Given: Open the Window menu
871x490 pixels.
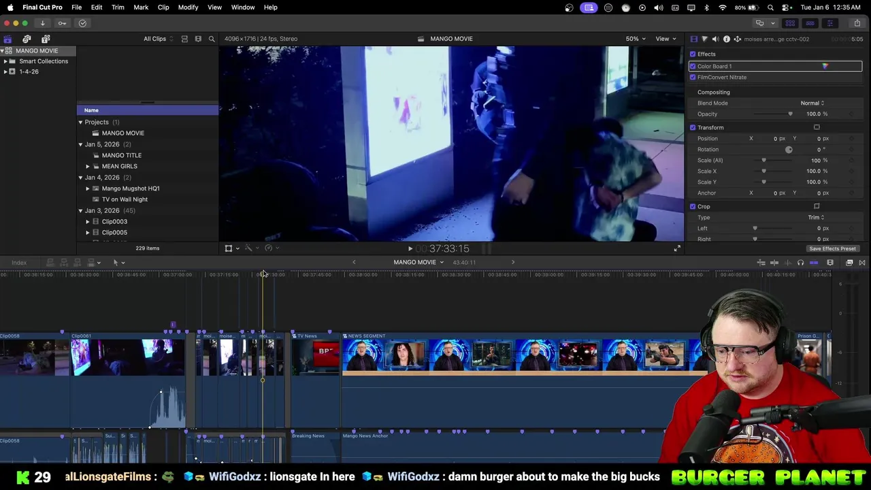Looking at the screenshot, I should (243, 7).
